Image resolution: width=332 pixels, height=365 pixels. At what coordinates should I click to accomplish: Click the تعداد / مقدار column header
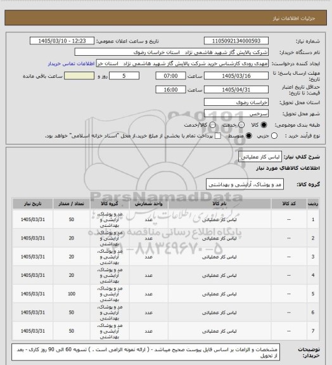71,203
